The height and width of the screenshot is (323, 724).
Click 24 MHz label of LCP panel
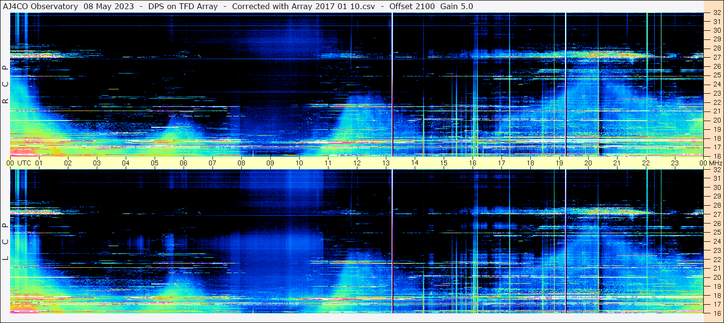click(716, 241)
